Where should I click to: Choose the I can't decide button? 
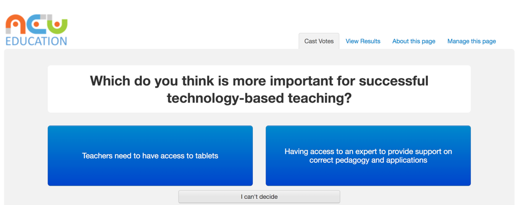[259, 197]
